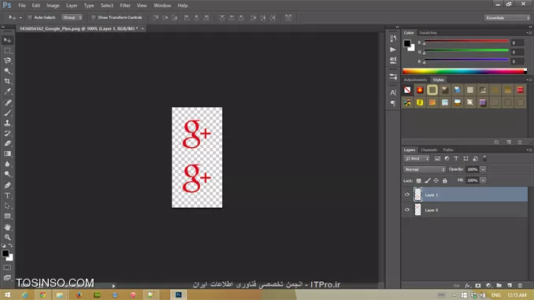Select the Healing Brush tool
This screenshot has height=300, width=534.
click(7, 102)
